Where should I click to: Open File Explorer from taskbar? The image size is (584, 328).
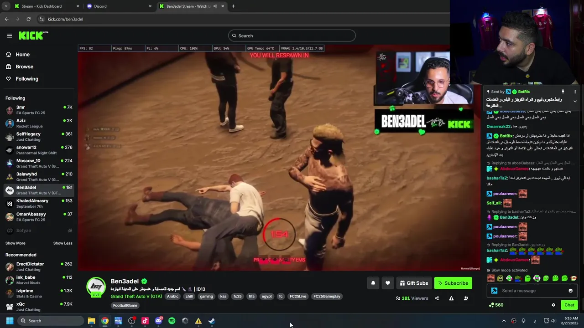pos(91,321)
